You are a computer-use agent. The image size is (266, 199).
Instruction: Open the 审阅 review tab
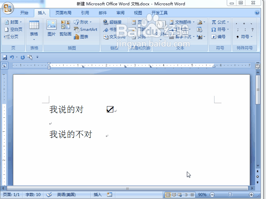(x=120, y=13)
